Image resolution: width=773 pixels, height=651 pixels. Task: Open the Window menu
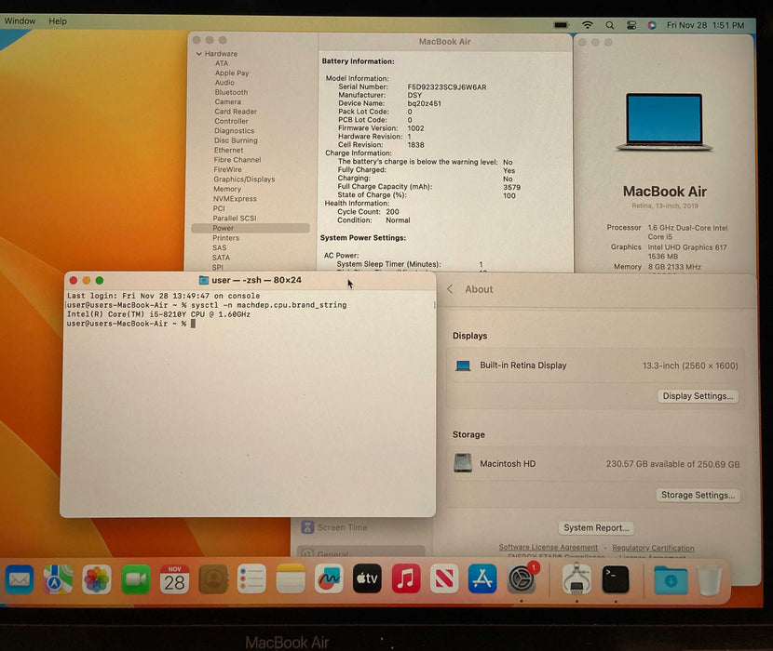(x=20, y=20)
